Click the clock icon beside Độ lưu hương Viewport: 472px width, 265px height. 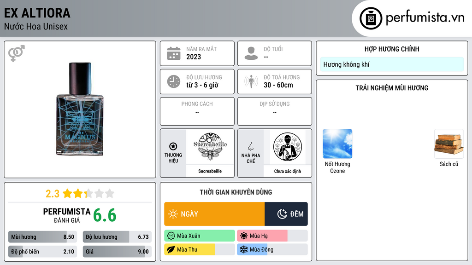174,81
